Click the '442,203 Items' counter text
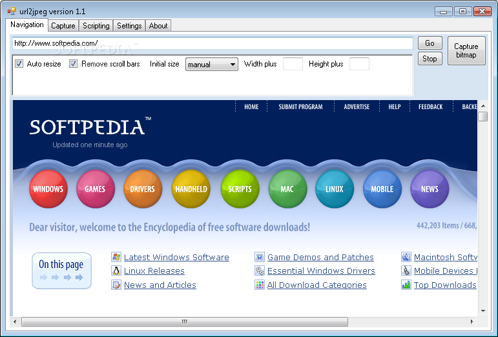 438,225
